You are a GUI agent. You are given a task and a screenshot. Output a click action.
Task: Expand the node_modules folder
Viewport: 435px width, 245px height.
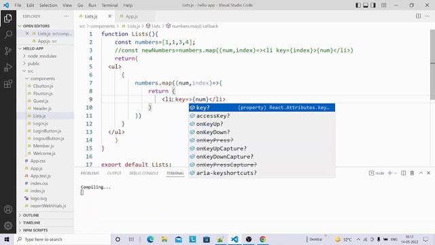pos(42,56)
